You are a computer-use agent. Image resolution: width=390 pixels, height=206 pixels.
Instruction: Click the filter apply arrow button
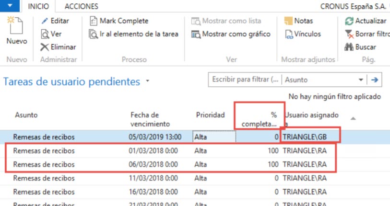(375, 80)
